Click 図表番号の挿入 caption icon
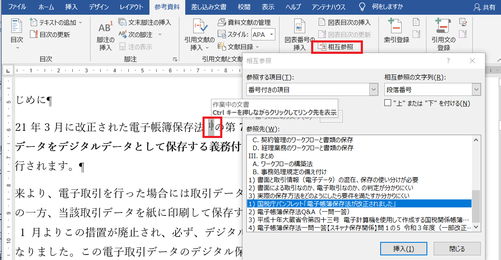 pos(299,28)
